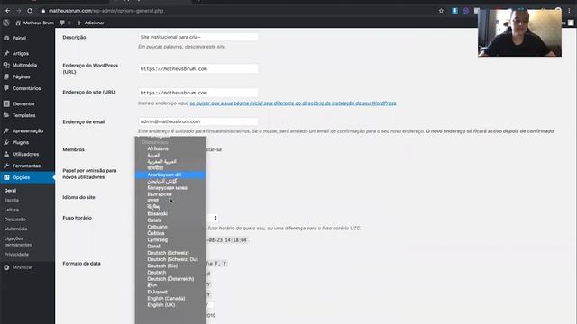
Task: Select the Escrita submenu item
Action: (12, 200)
